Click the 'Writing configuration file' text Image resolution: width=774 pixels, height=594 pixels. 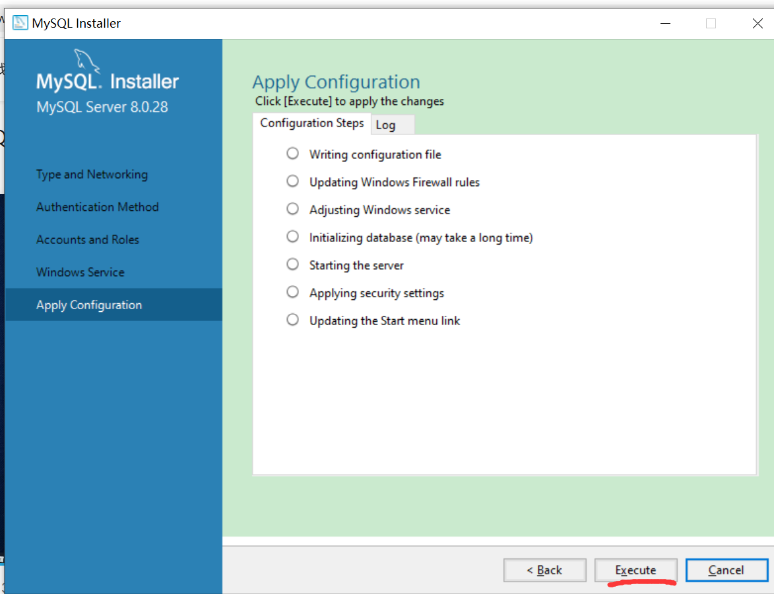tap(375, 155)
